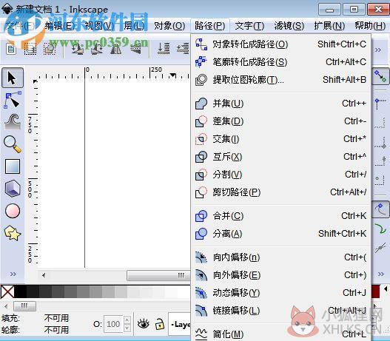This screenshot has height=341, width=390.
Task: Click the rotate clockwise toolbar icon
Action: (x=97, y=49)
